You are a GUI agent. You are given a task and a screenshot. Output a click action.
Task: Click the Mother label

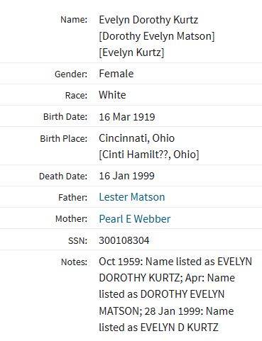(71, 219)
